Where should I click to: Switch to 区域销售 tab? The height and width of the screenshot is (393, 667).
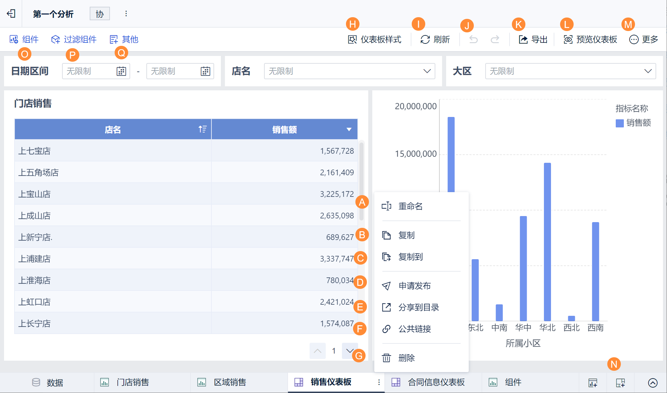(x=229, y=382)
